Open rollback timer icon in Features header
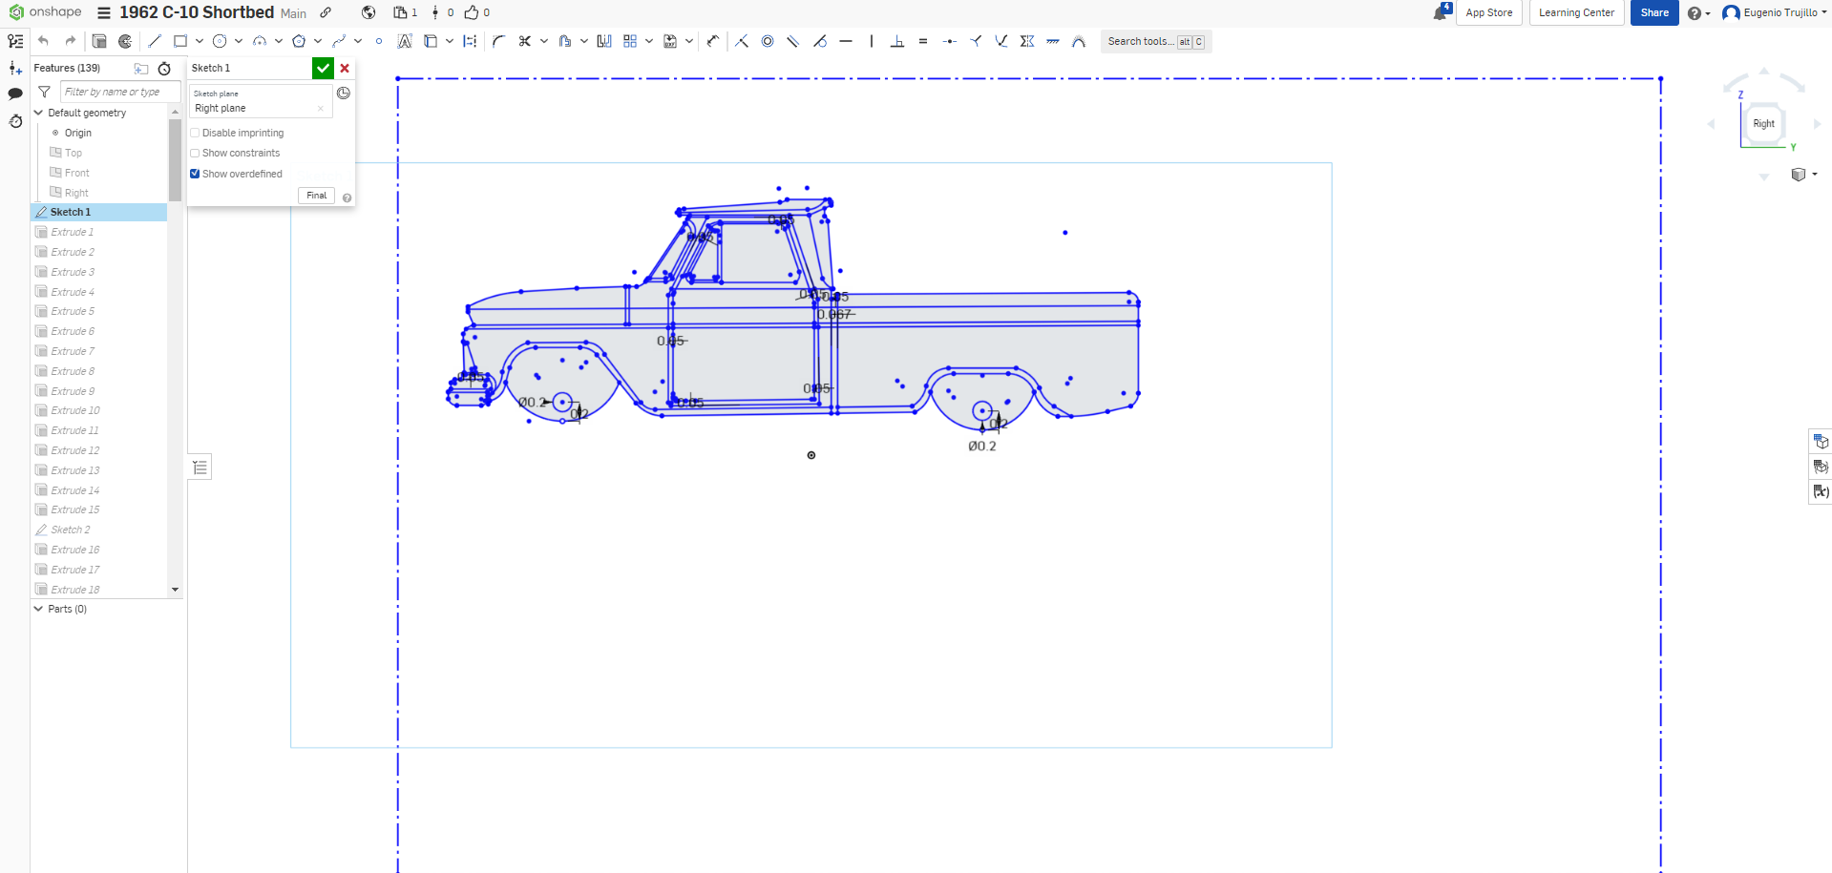 164,69
